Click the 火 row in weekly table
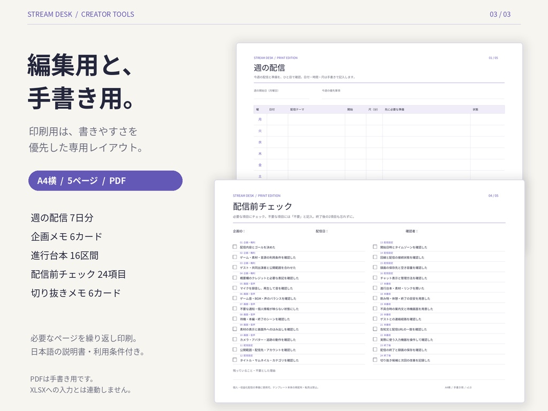The height and width of the screenshot is (411, 548). (379, 131)
